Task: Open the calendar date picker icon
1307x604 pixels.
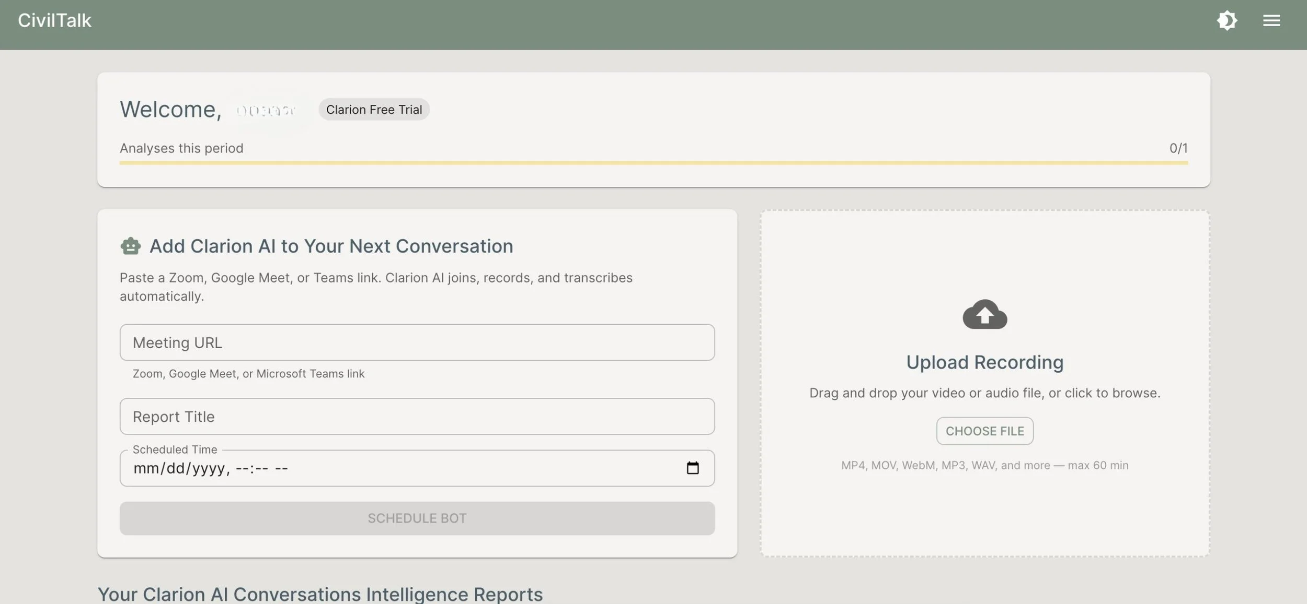Action: 692,468
